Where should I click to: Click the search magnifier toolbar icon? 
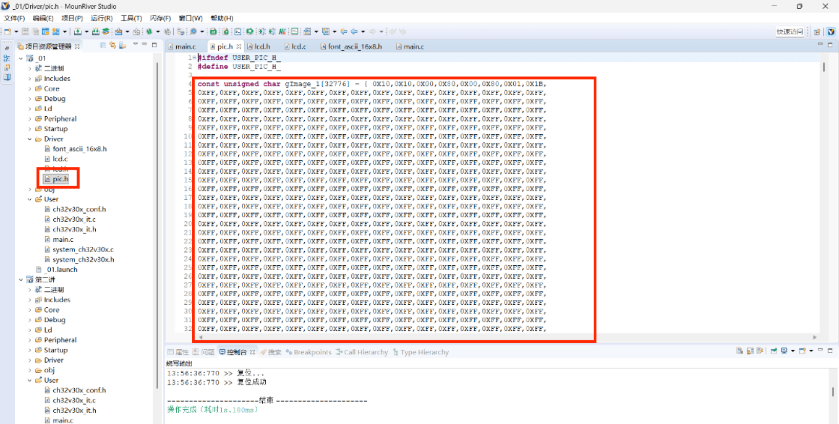pos(193,31)
